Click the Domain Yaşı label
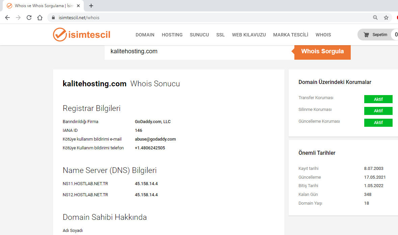This screenshot has height=235, width=398. pyautogui.click(x=310, y=203)
